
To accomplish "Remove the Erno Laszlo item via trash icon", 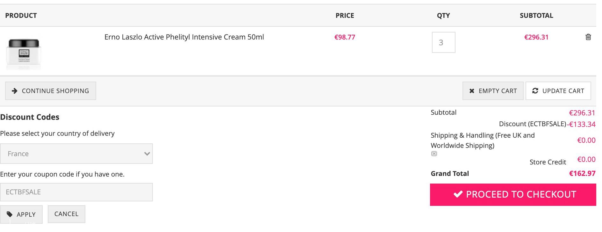I will (x=588, y=37).
